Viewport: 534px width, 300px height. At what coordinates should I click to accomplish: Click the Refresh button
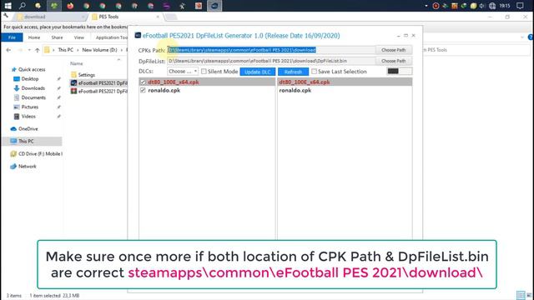pyautogui.click(x=293, y=72)
